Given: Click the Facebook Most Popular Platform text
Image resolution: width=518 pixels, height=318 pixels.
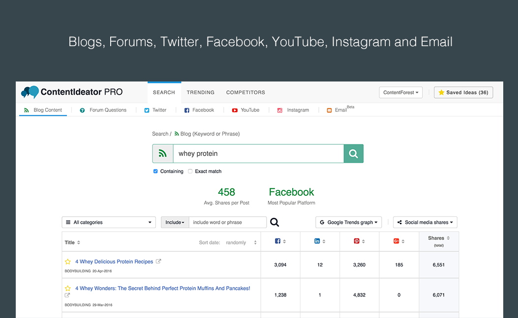Looking at the screenshot, I should [x=291, y=192].
